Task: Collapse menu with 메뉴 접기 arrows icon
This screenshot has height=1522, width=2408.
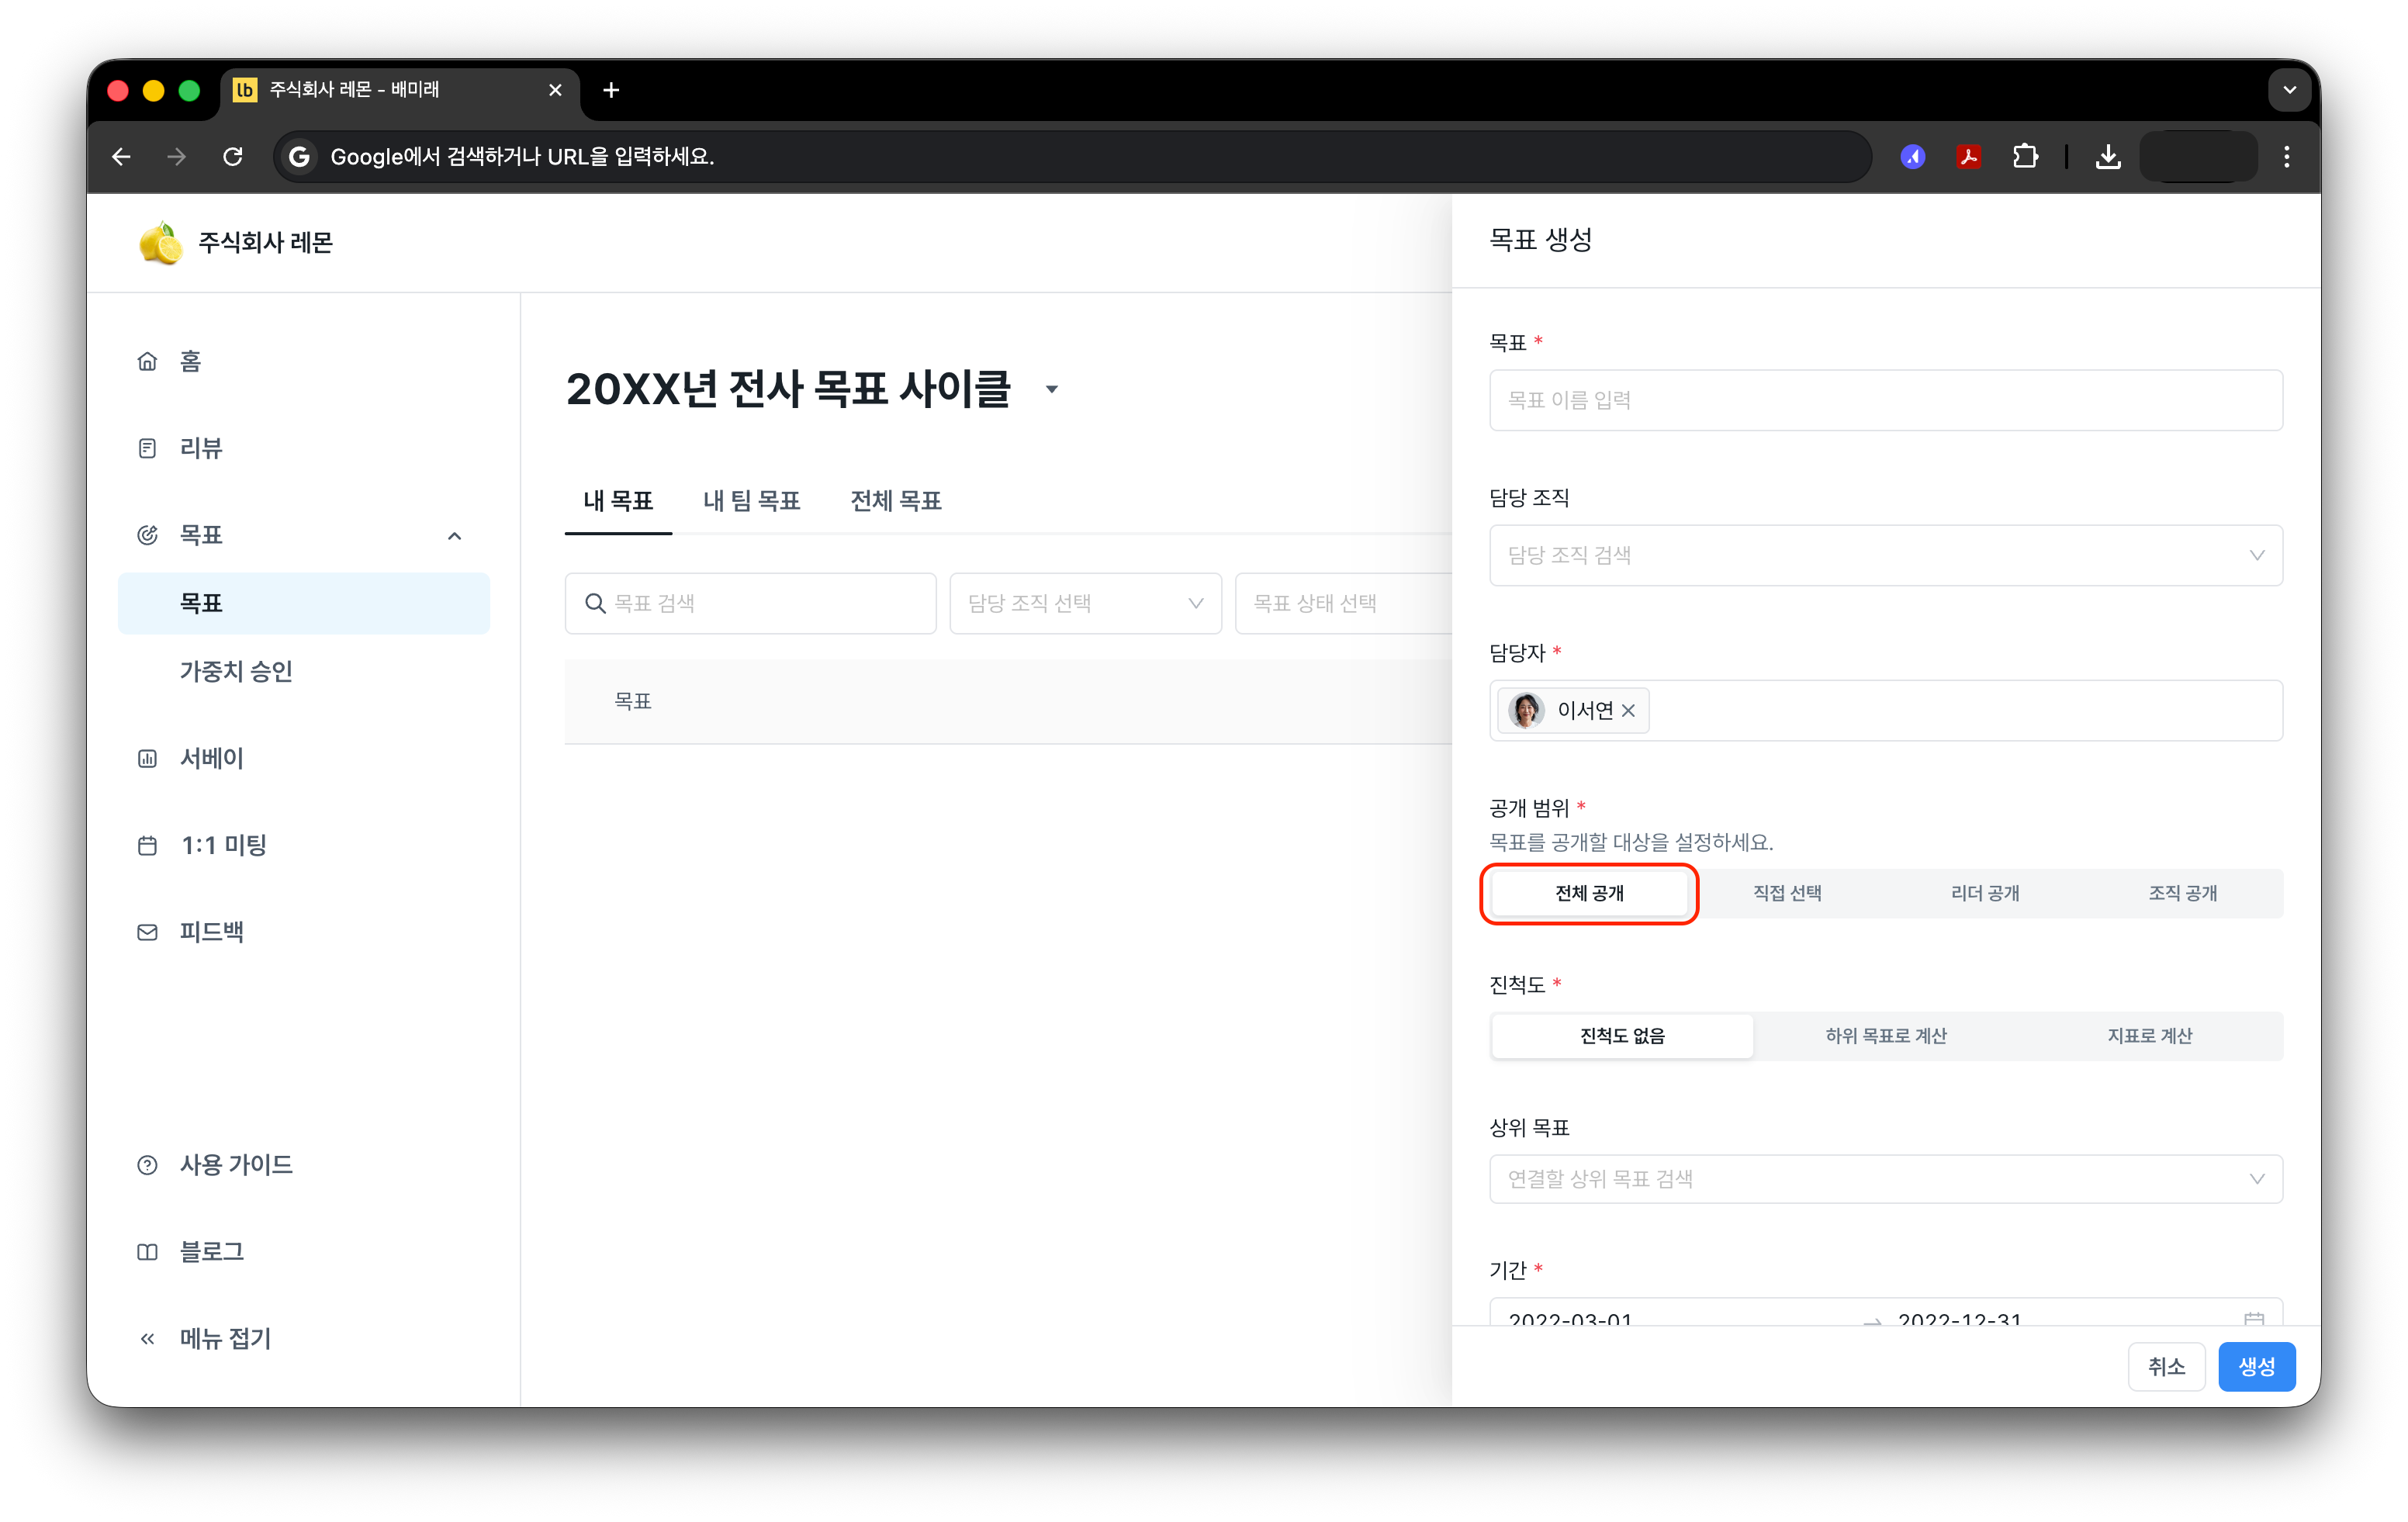Action: [147, 1338]
